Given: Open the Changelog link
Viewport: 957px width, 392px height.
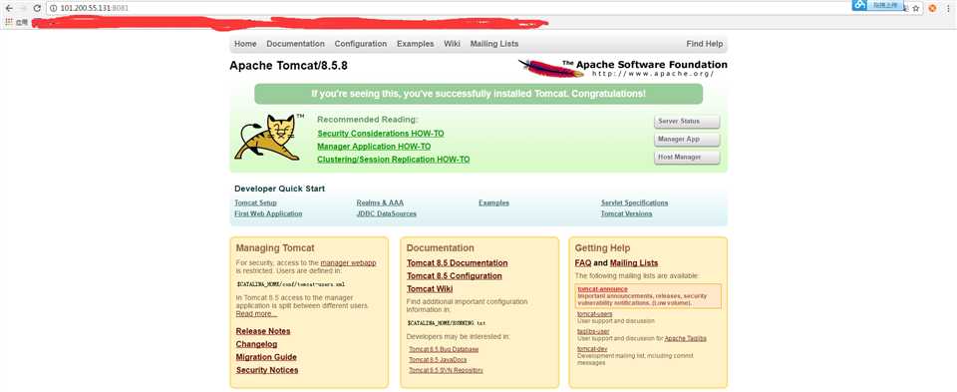Looking at the screenshot, I should [x=256, y=344].
